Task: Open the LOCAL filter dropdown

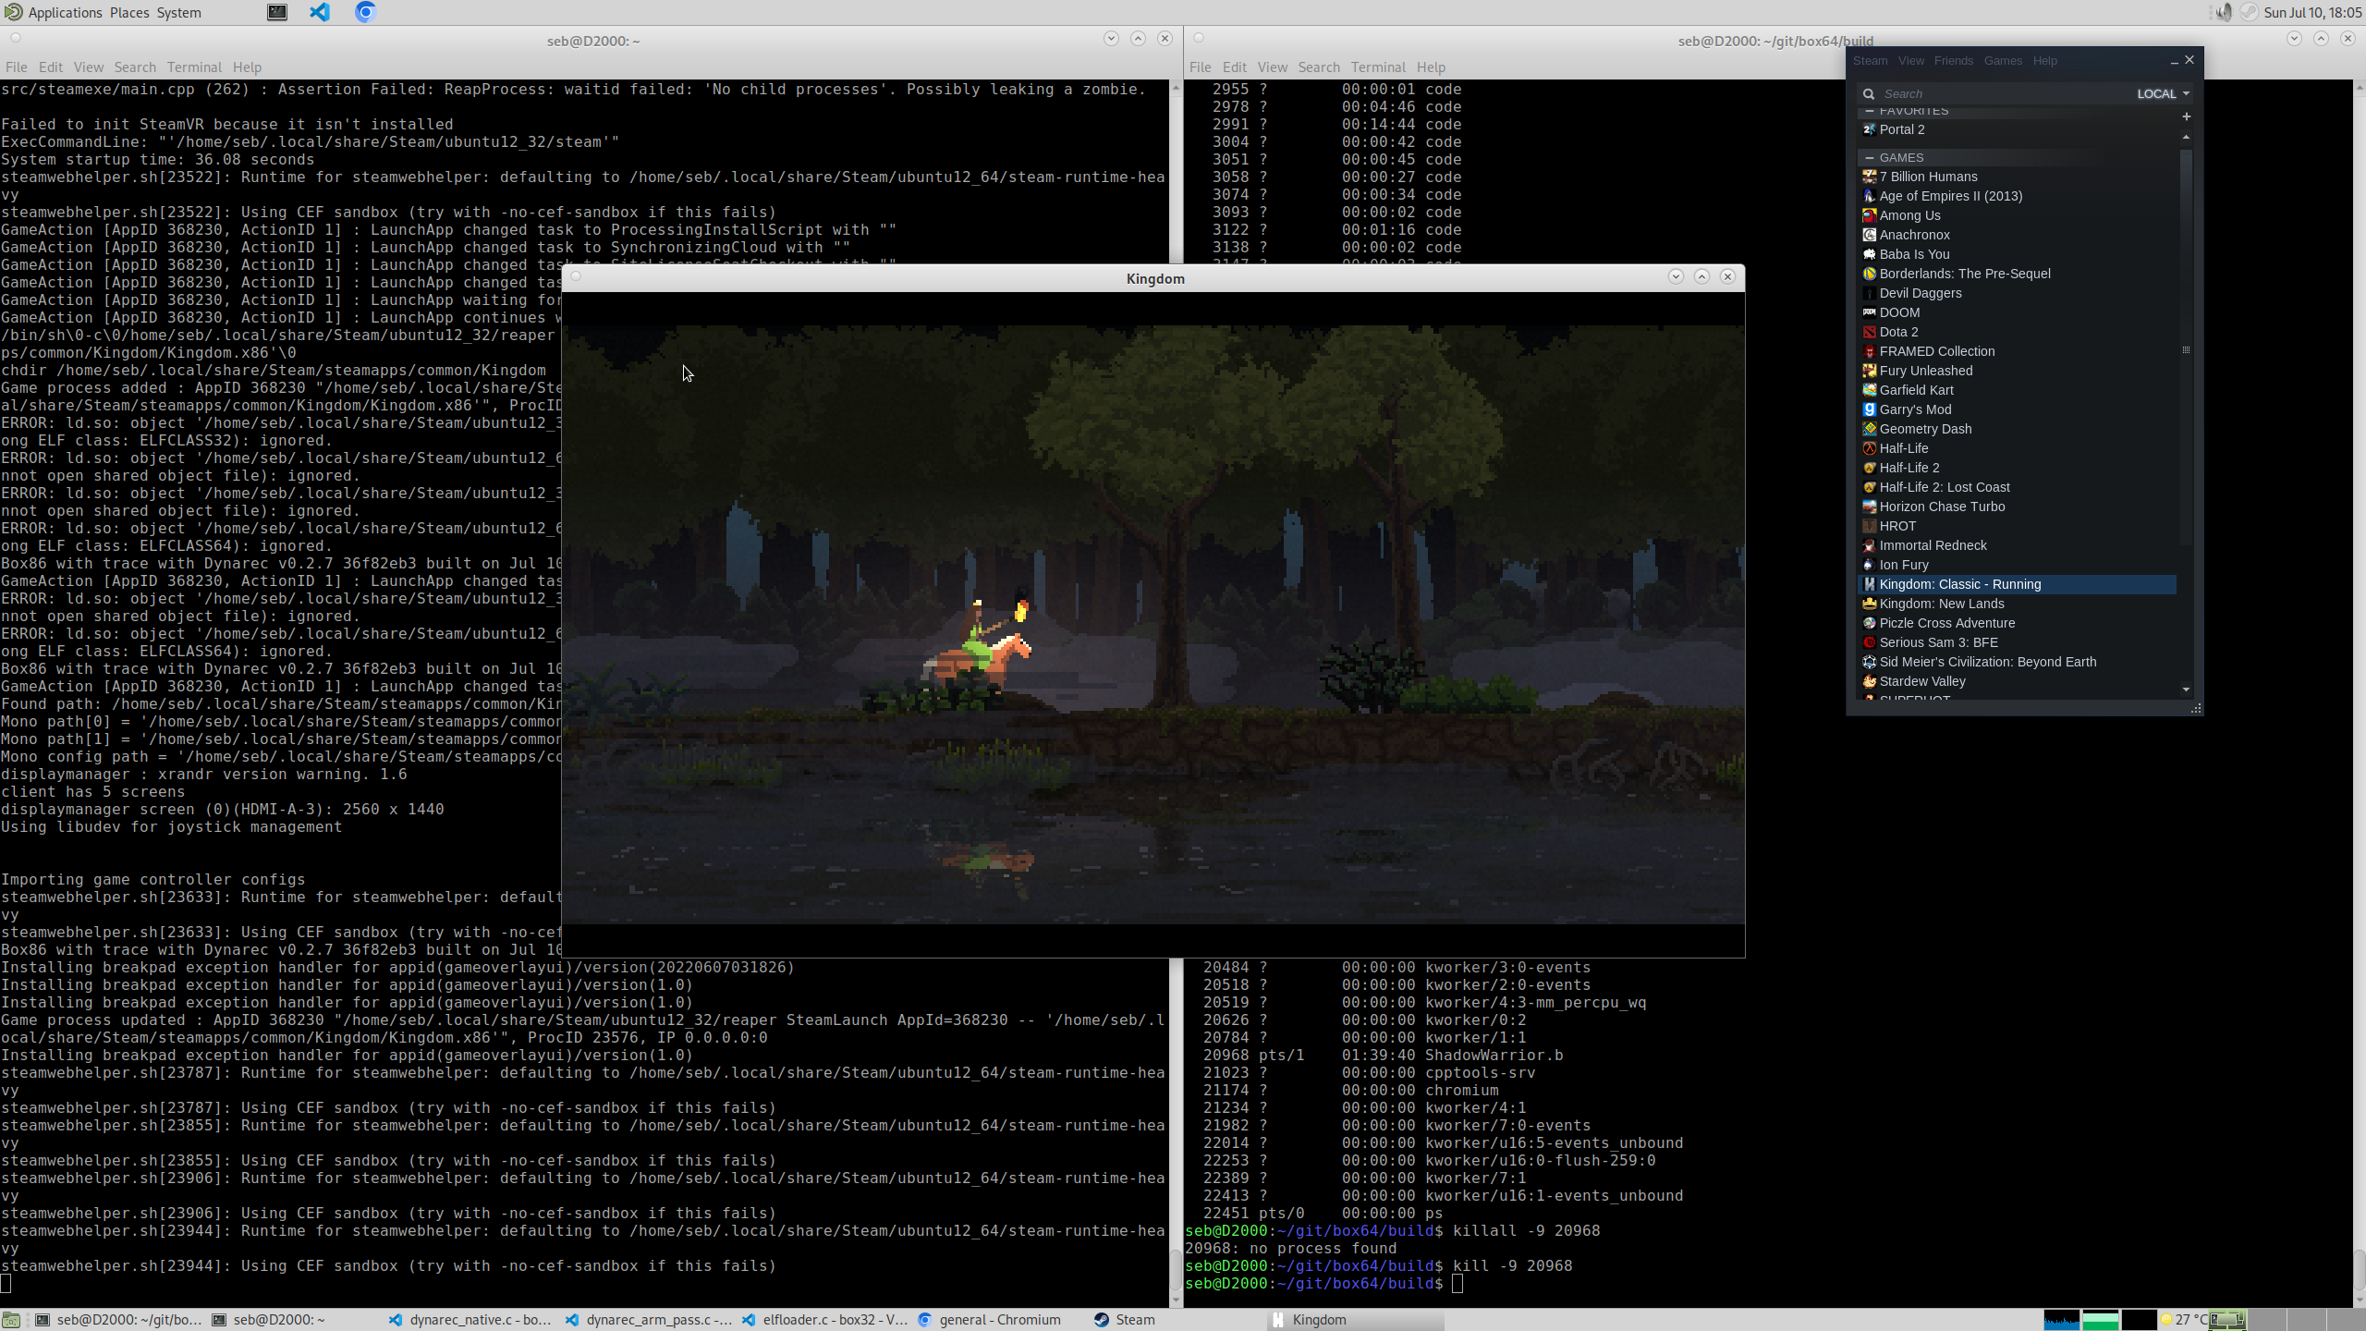Action: click(2163, 93)
